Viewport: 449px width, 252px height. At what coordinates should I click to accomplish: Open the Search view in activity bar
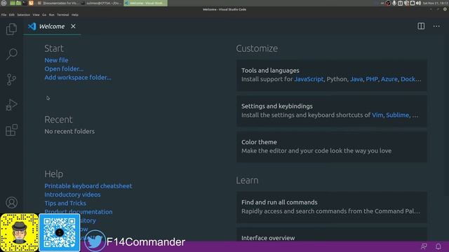coord(11,54)
